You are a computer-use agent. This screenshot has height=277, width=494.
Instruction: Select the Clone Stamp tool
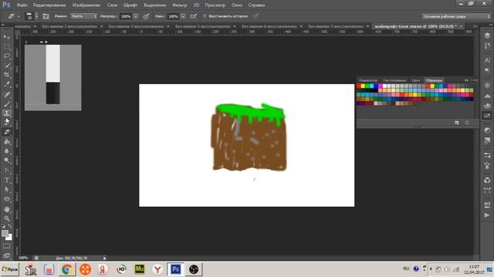(x=7, y=113)
